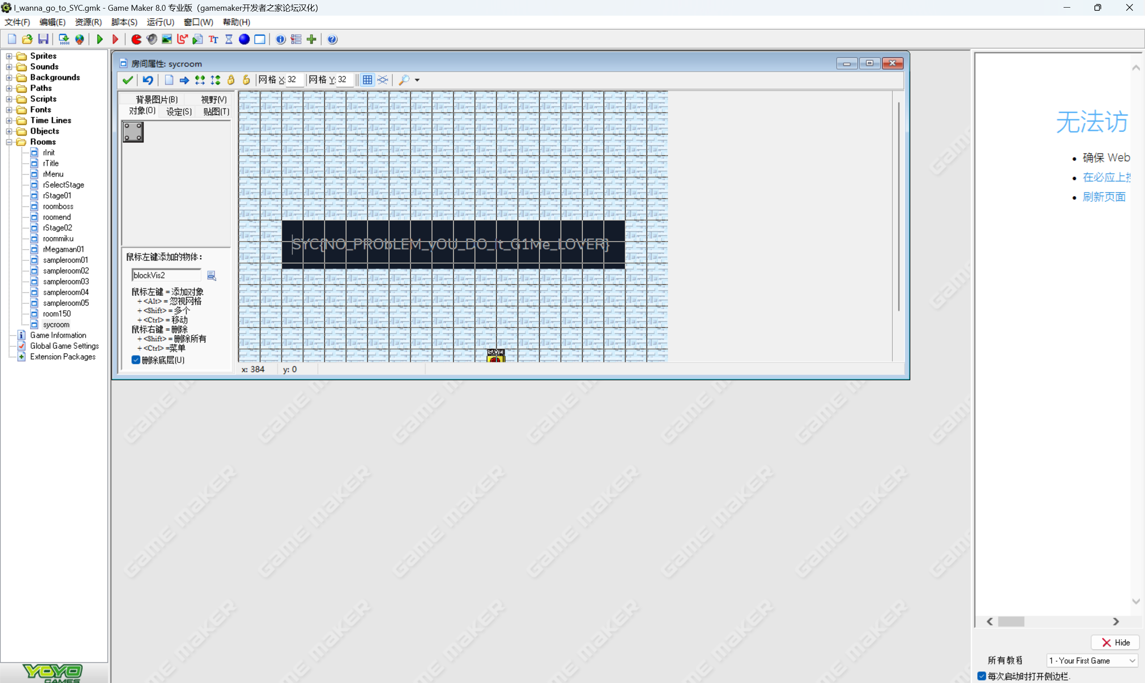The width and height of the screenshot is (1145, 683).
Task: Clear the room (blank page icon)
Action: tap(169, 80)
